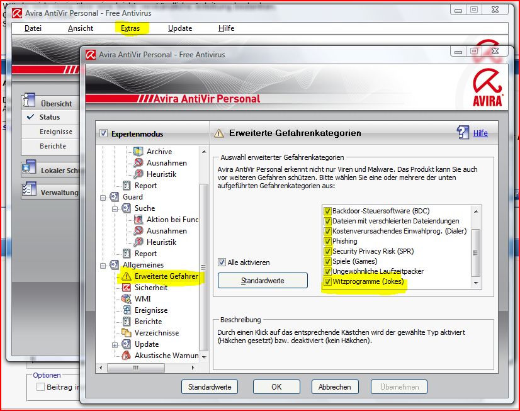The image size is (520, 411).
Task: Toggle the Expertenmodus checkbox
Action: [x=103, y=133]
